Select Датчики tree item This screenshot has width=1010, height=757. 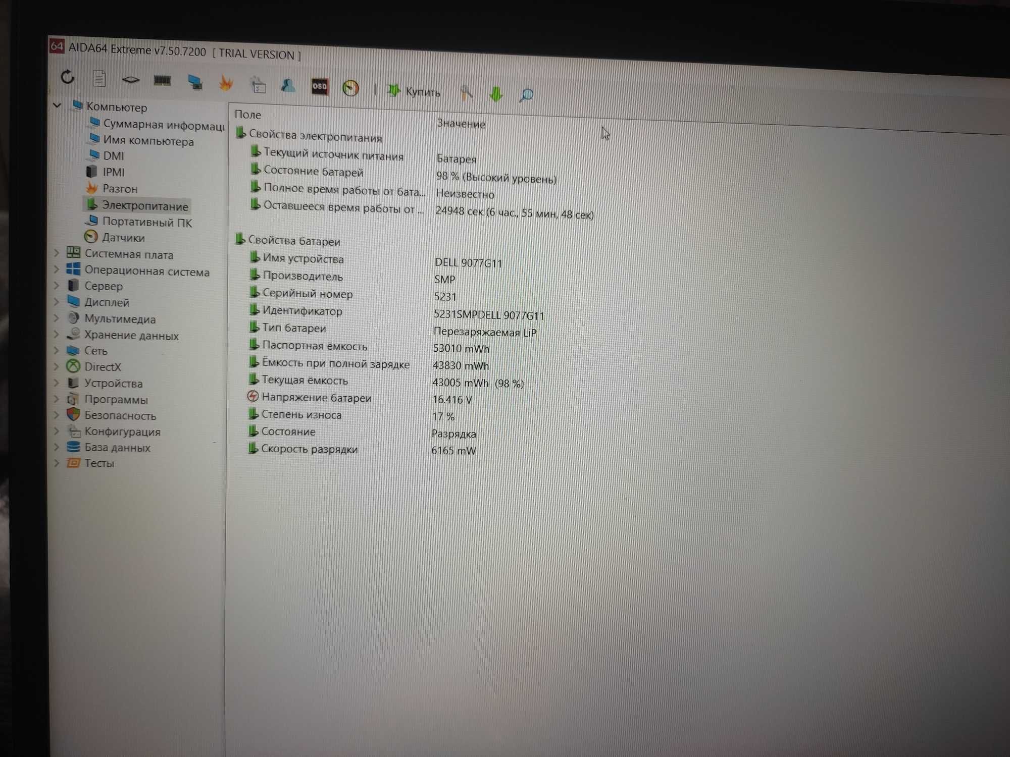(x=115, y=237)
